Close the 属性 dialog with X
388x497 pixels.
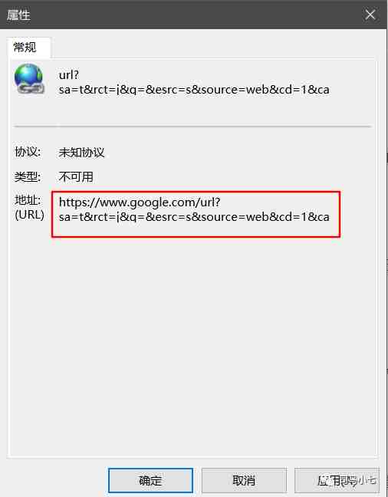coord(370,15)
